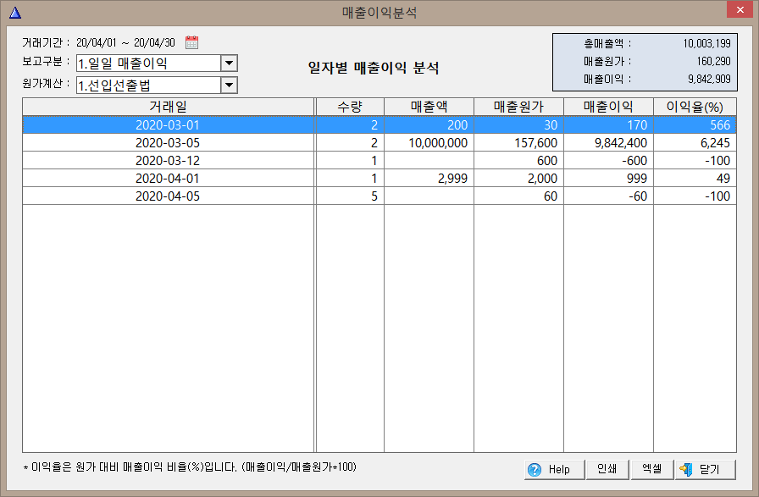
Task: Click the 수량 column header
Action: (x=350, y=107)
